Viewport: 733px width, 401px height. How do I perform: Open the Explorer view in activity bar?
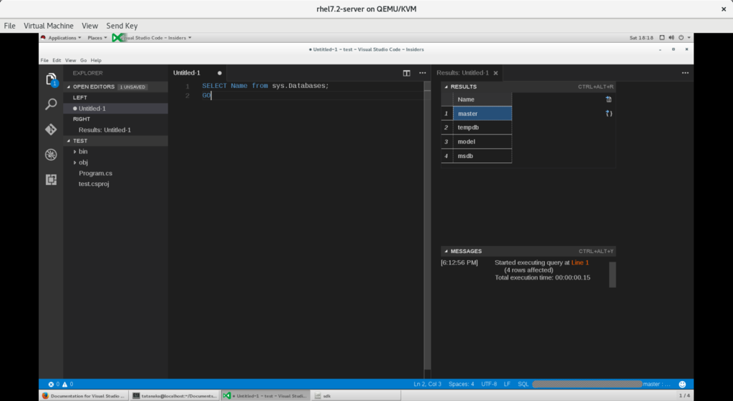pos(52,79)
